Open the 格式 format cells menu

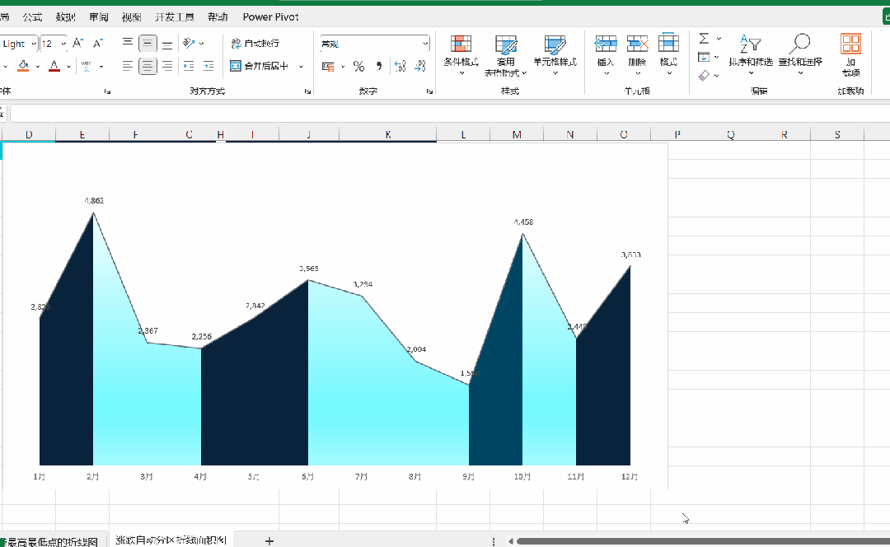[668, 55]
